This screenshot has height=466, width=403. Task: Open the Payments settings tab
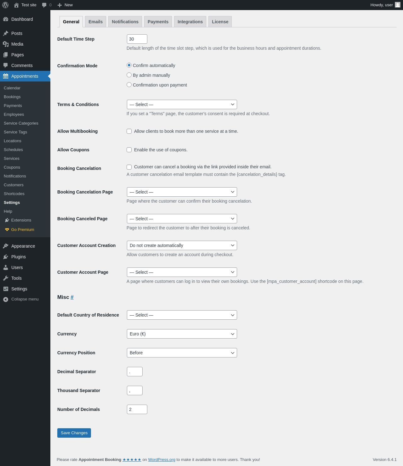click(158, 22)
